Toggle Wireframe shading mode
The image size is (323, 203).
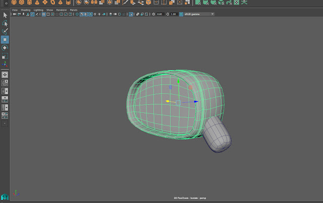77,14
